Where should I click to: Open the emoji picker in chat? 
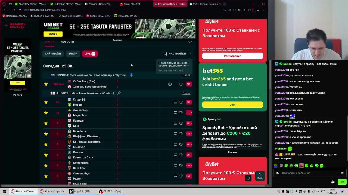click(342, 173)
